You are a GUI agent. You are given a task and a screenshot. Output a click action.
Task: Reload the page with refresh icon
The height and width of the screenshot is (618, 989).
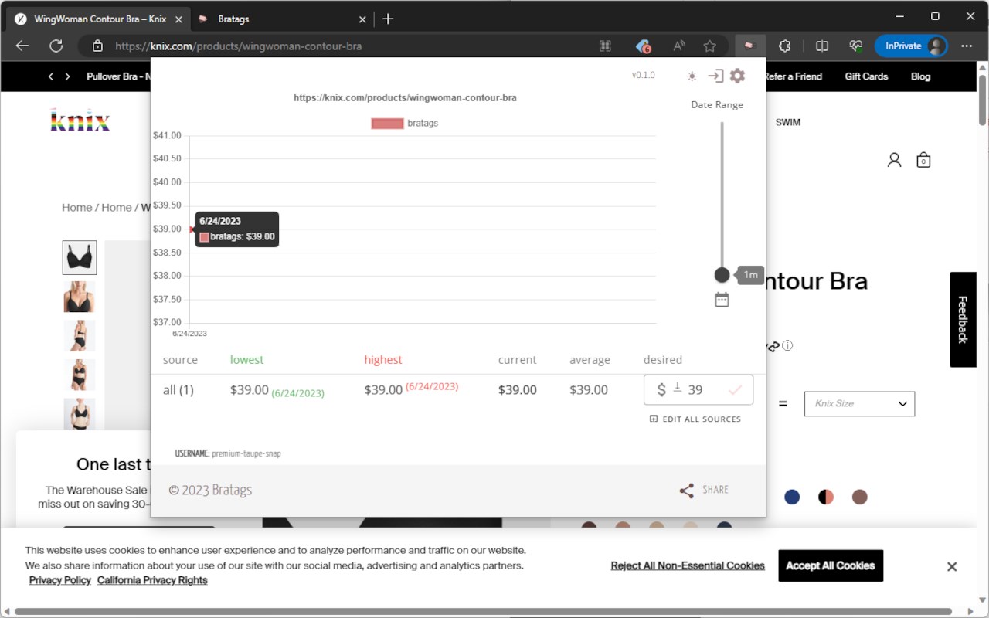pyautogui.click(x=56, y=46)
